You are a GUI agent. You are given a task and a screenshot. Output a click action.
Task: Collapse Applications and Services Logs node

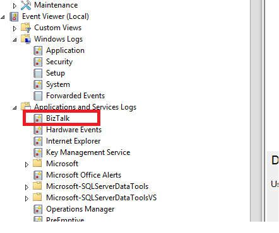click(x=15, y=108)
